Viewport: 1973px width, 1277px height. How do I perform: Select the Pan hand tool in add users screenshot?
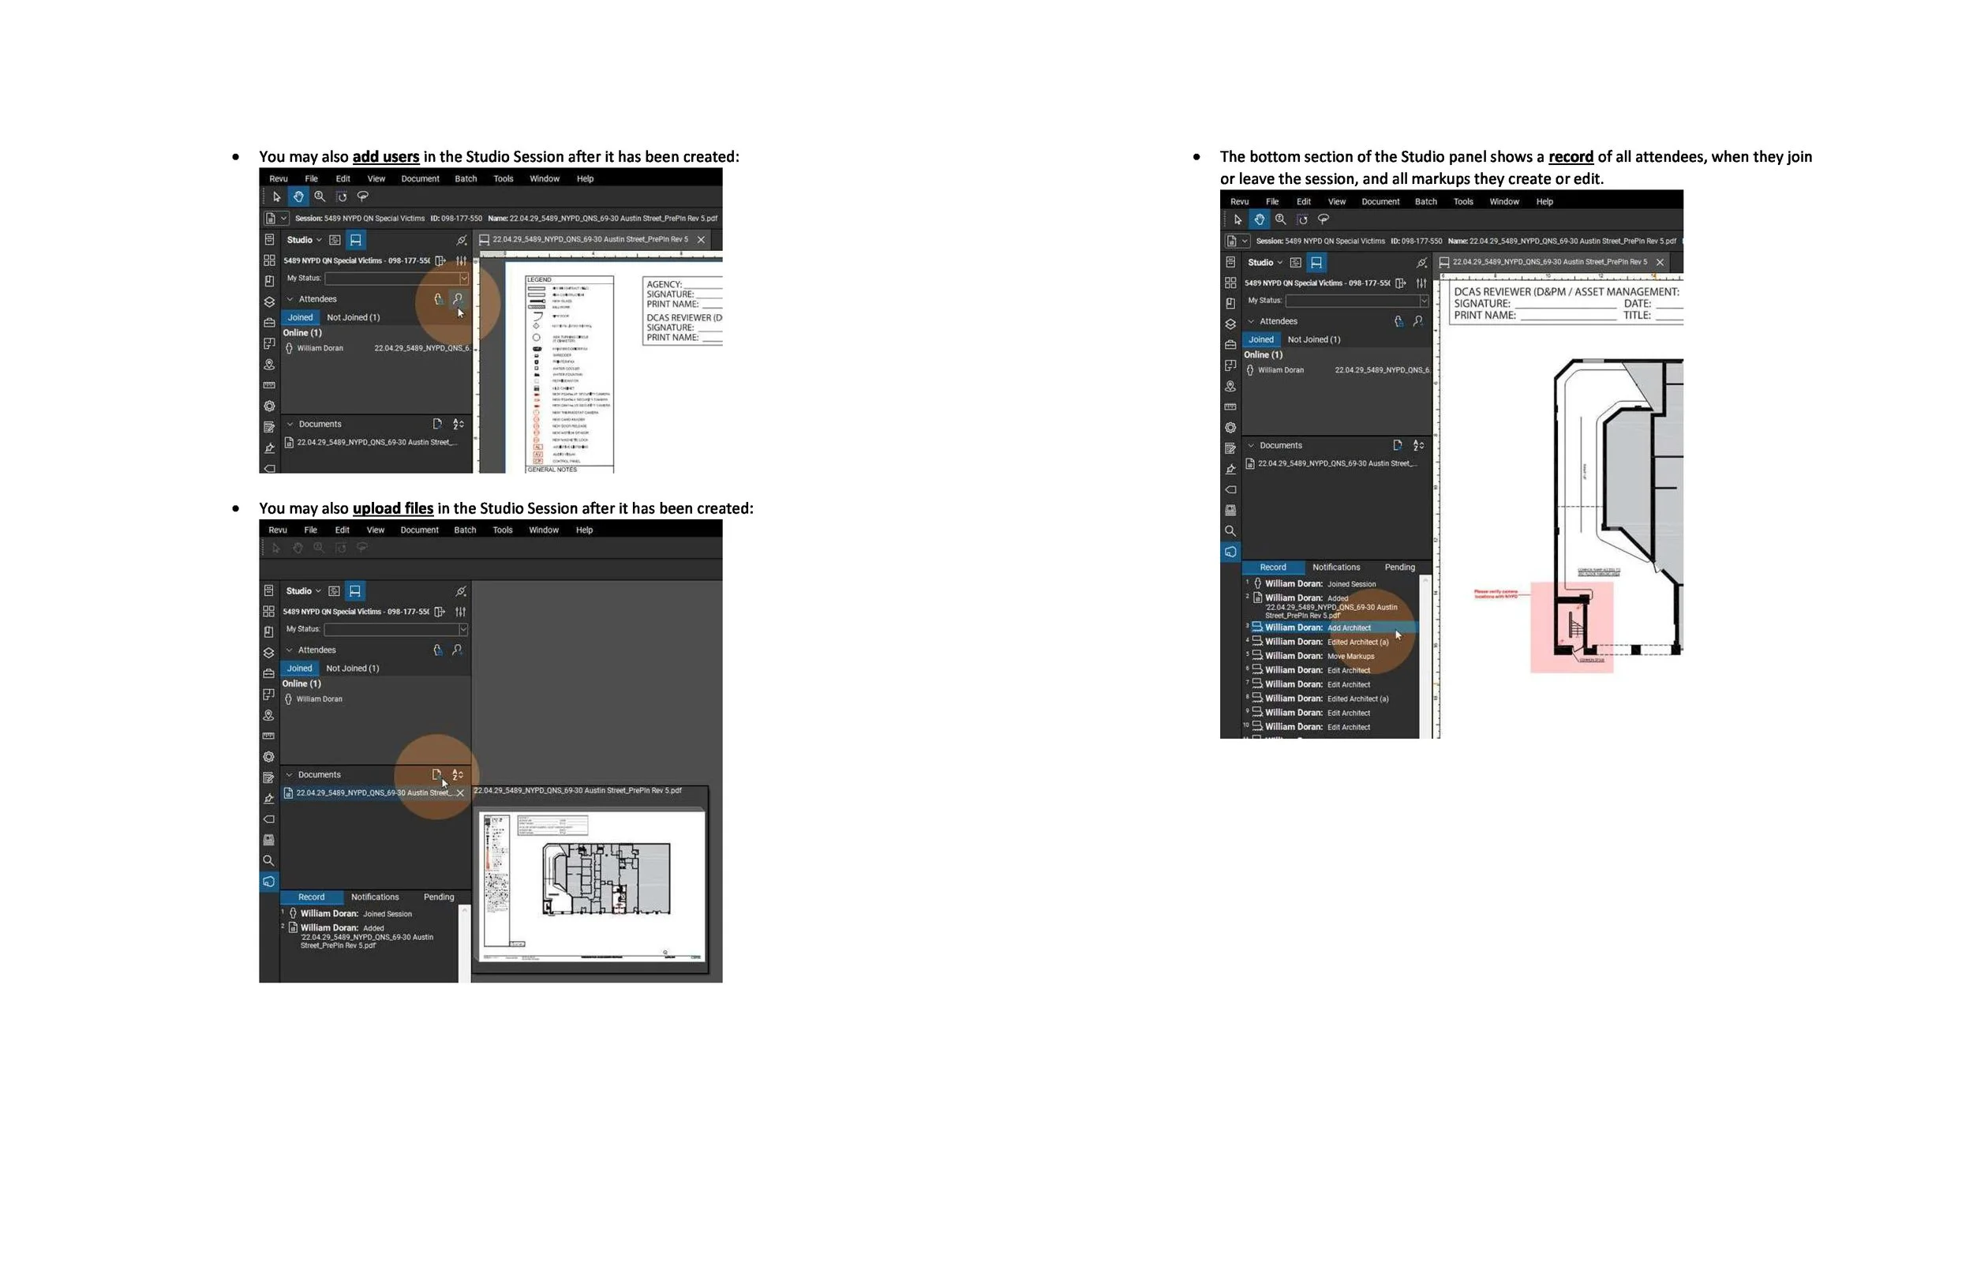[x=298, y=197]
